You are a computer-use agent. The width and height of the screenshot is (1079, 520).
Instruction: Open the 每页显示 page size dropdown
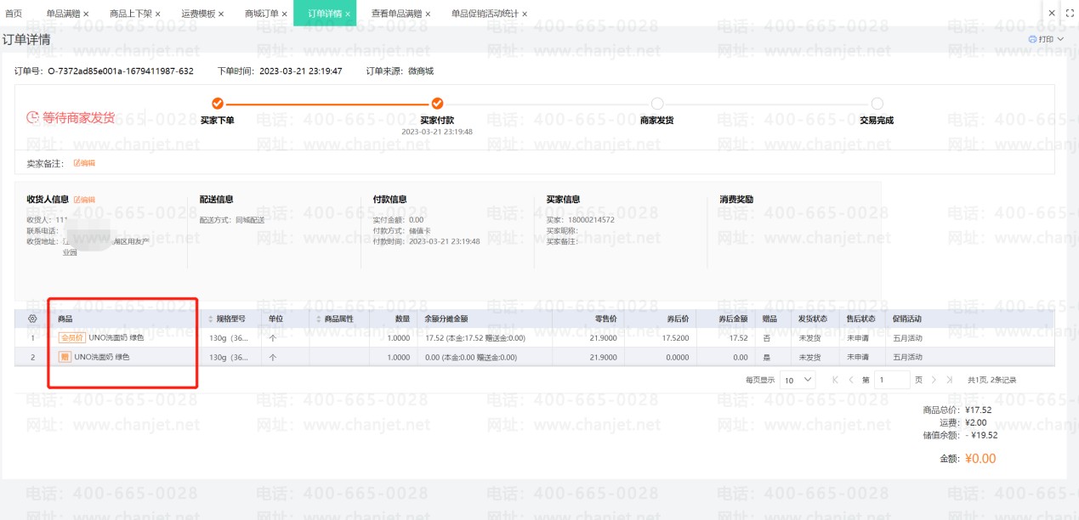[797, 380]
